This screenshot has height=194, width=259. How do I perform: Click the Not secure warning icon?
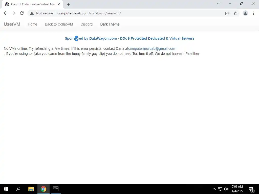pos(32,13)
